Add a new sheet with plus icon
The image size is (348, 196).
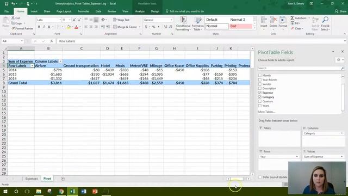[63, 179]
